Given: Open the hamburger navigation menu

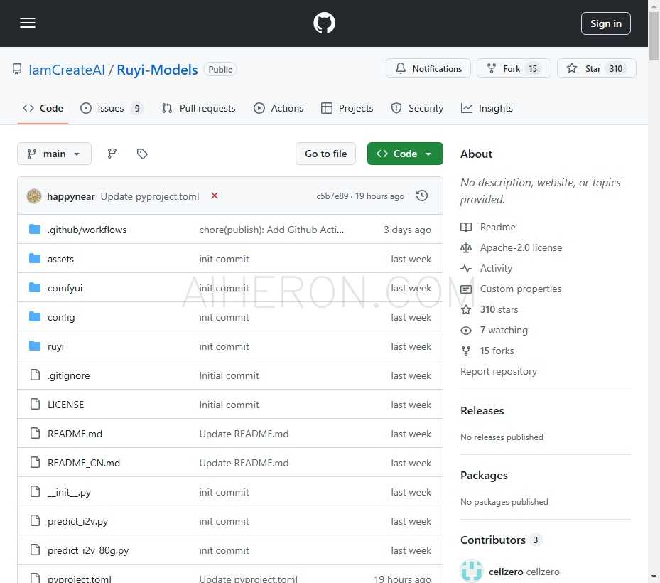Looking at the screenshot, I should (28, 23).
